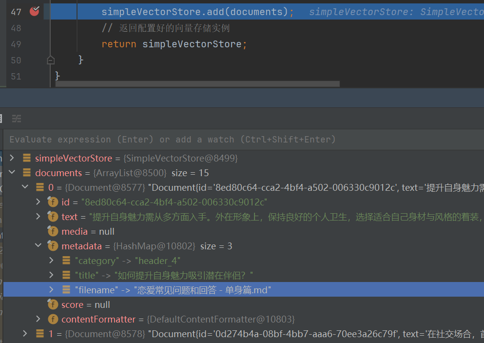Click the horizontal scrollbar of the code editor
Image resolution: width=484 pixels, height=343 pixels.
coord(197,84)
